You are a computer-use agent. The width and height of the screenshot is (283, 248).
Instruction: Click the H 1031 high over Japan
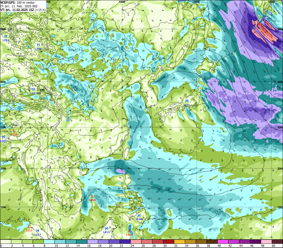(x=186, y=103)
